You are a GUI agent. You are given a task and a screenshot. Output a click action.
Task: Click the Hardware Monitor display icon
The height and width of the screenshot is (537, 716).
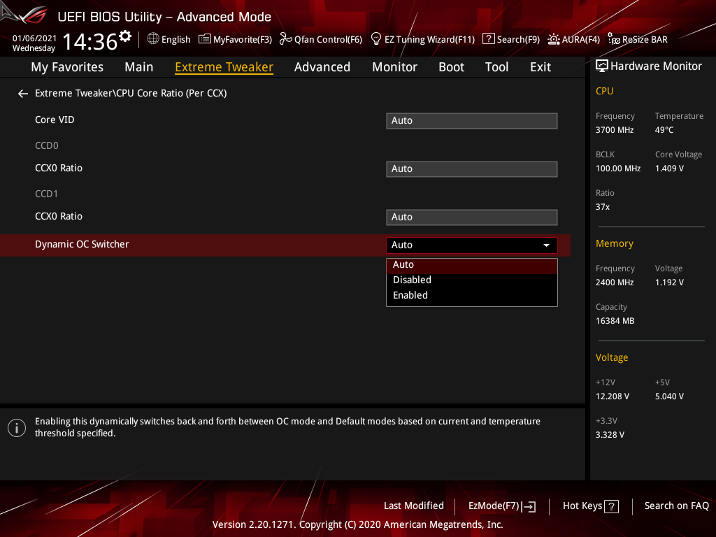(602, 66)
